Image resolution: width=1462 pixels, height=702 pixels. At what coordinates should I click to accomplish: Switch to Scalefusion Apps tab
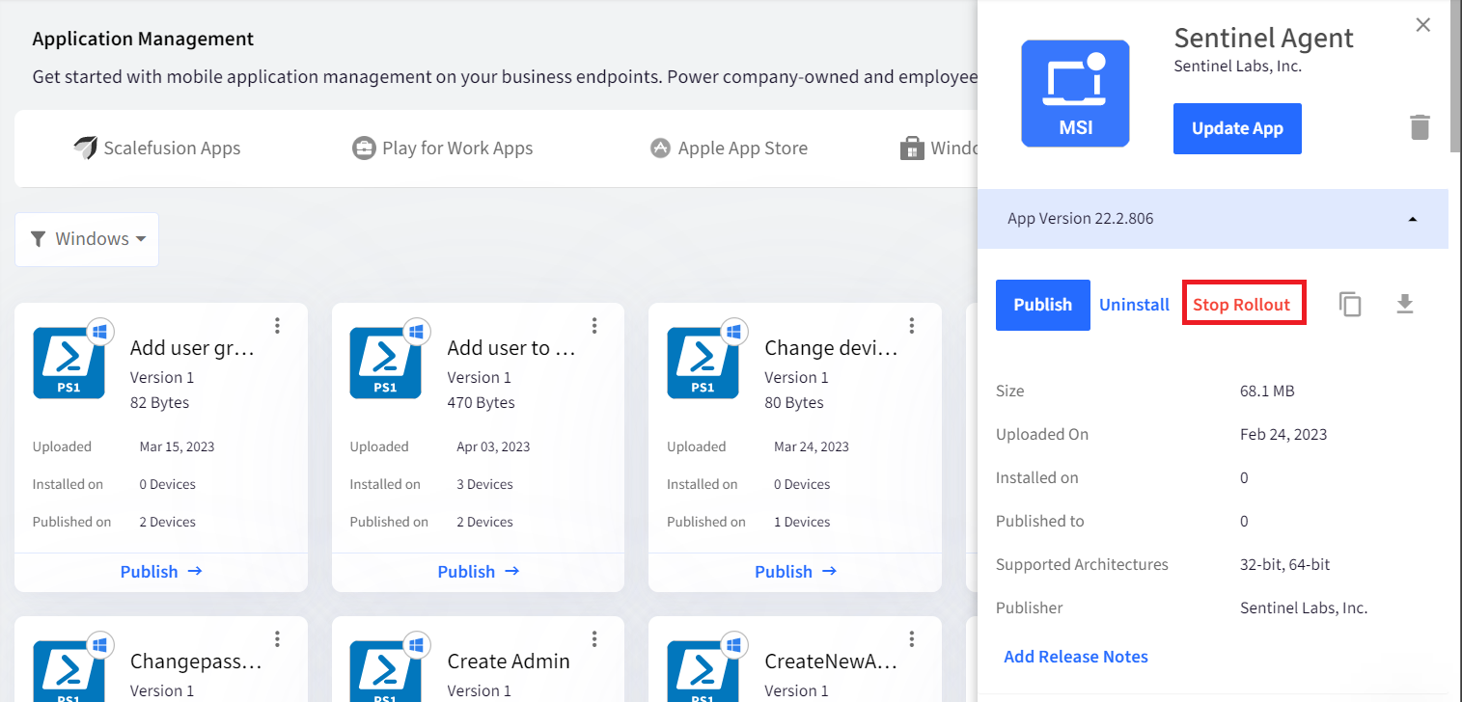pyautogui.click(x=157, y=148)
